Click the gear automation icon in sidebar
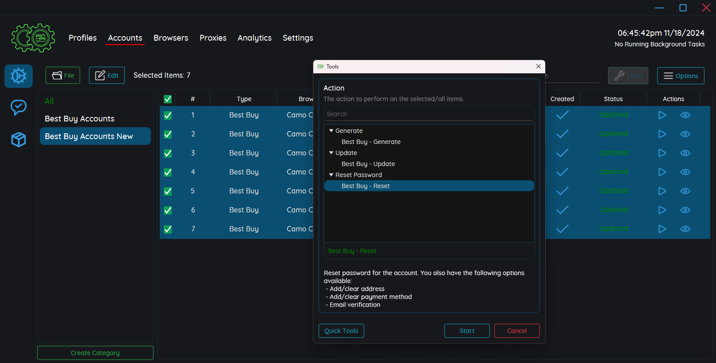 19,76
